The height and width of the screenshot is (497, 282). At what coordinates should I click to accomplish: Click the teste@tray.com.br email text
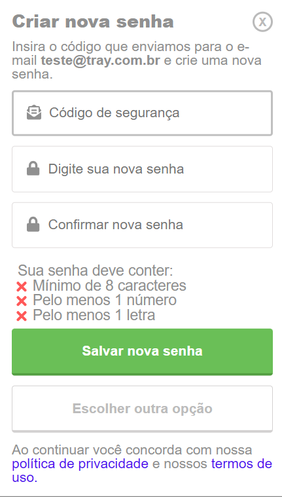(x=101, y=60)
